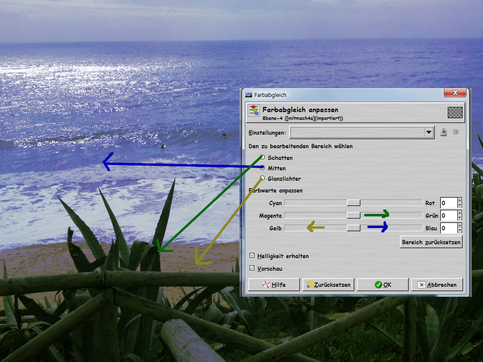Close the Farbabgleich dialog window

455,93
